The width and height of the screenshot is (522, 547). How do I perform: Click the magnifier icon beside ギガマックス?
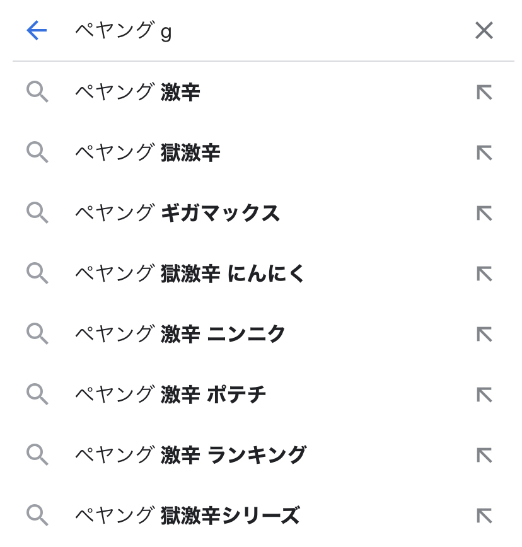37,213
